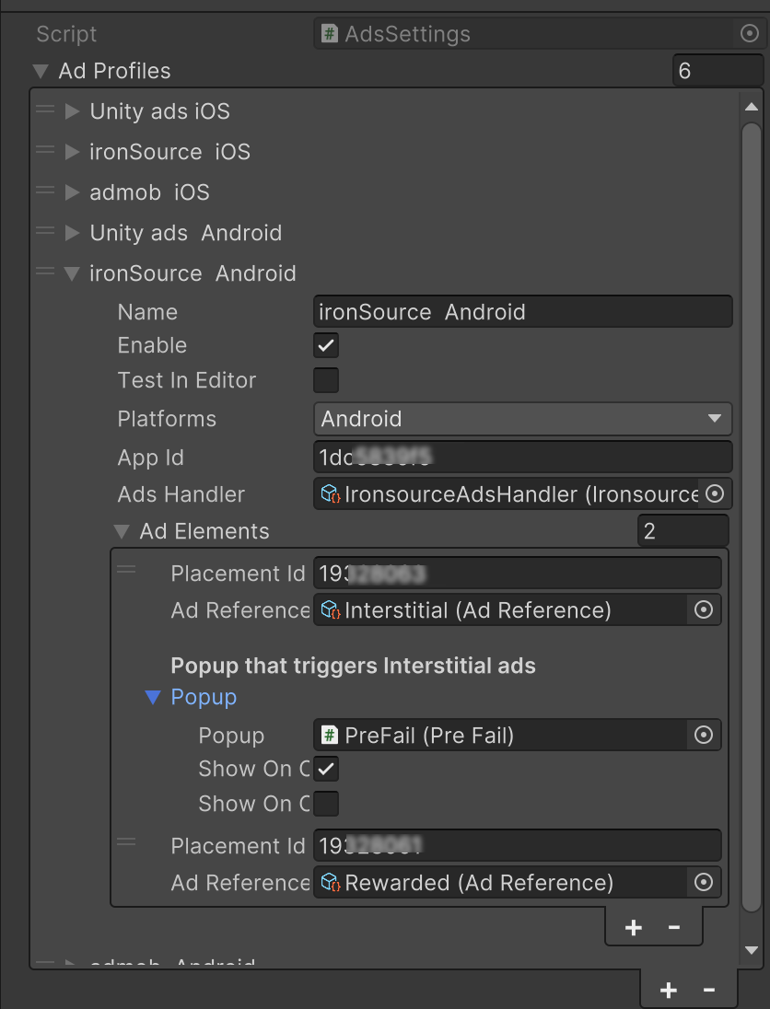Collapse the Popup foldout

pos(154,698)
